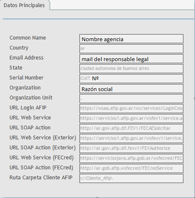Image resolution: width=195 pixels, height=198 pixels.
Task: Focus the URL Web Service (Exterior) field
Action: [x=131, y=139]
